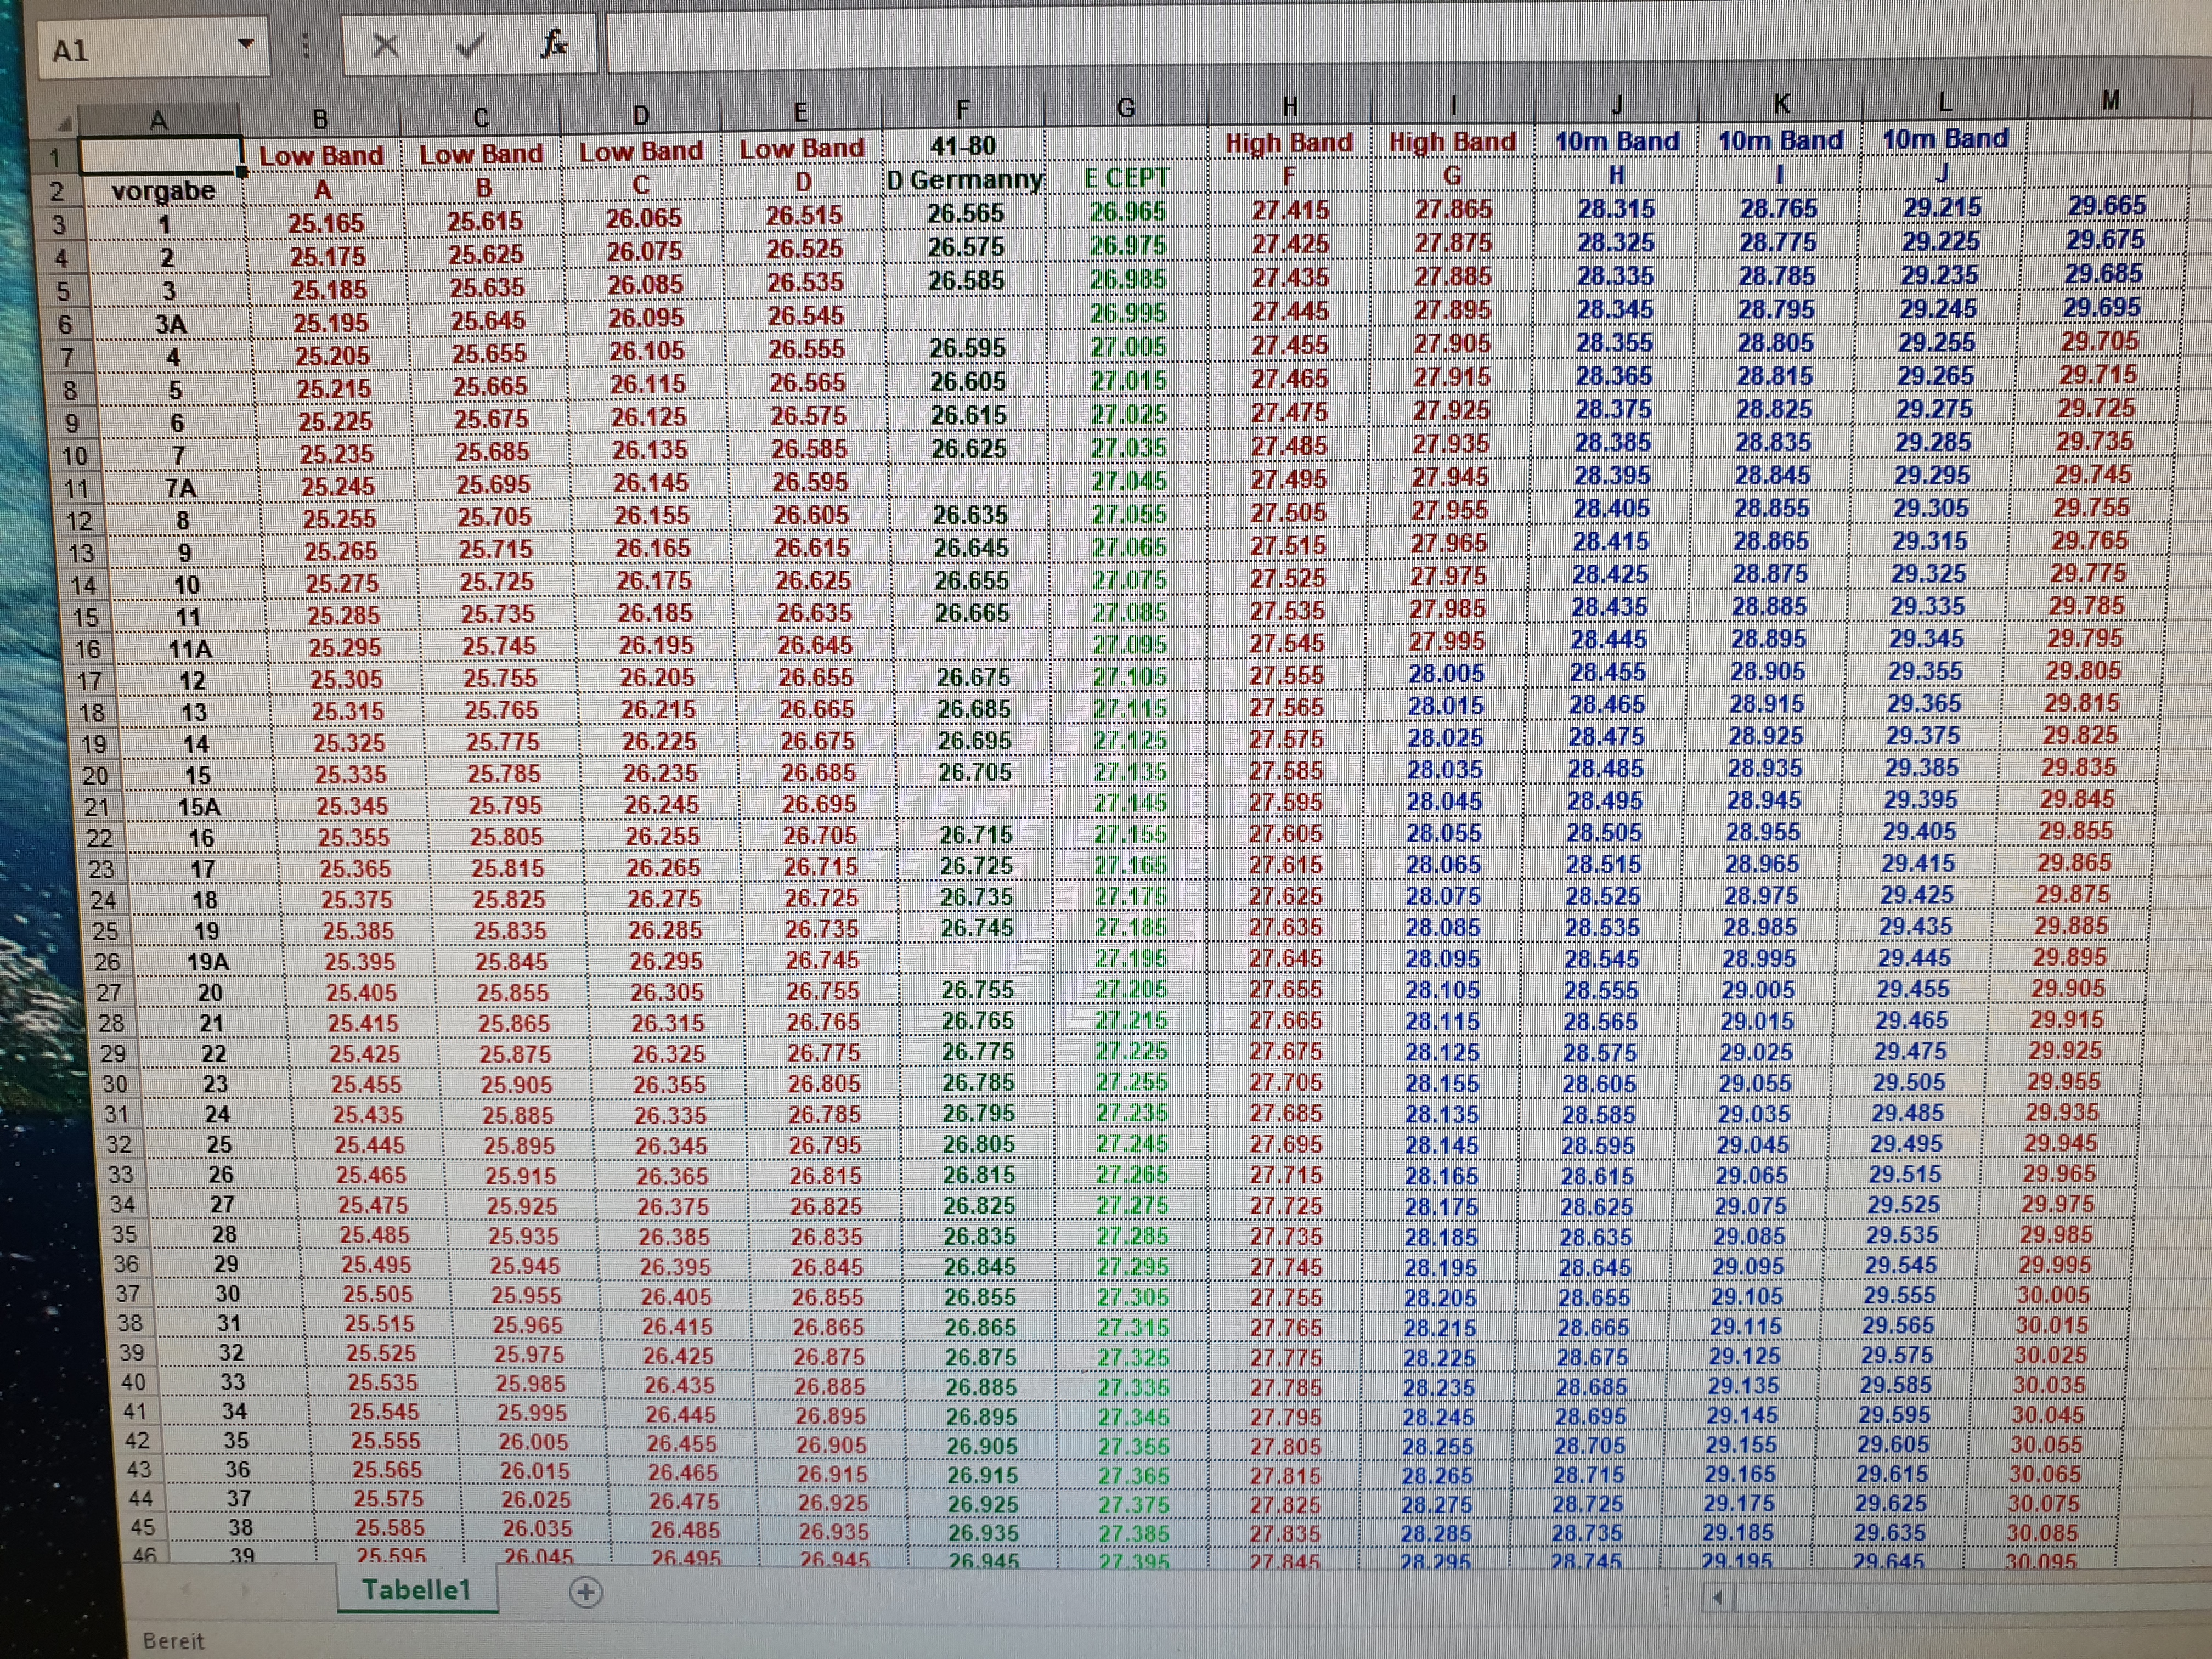The height and width of the screenshot is (1659, 2212).
Task: Click the 'vorgabe' cell
Action: 163,191
